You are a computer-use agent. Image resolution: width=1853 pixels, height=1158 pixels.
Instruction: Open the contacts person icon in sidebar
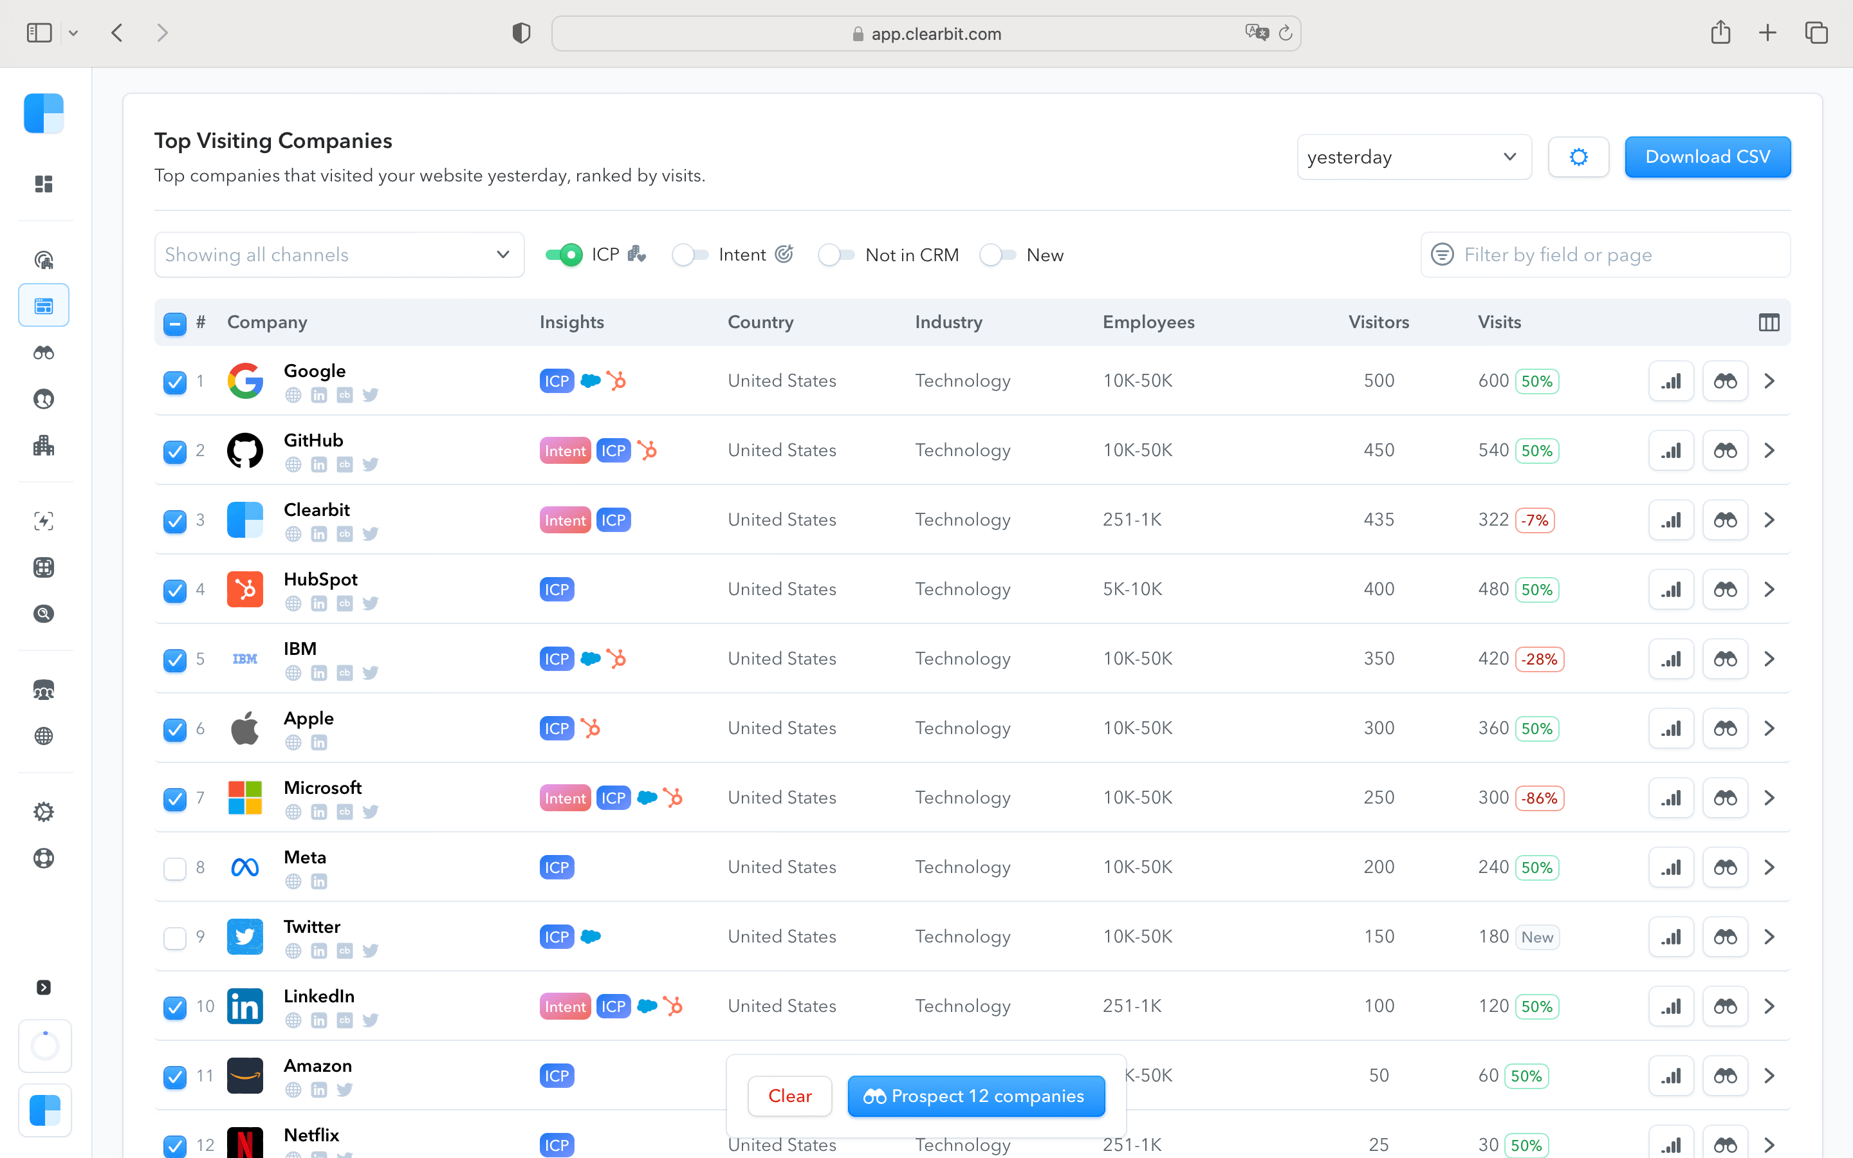44,398
